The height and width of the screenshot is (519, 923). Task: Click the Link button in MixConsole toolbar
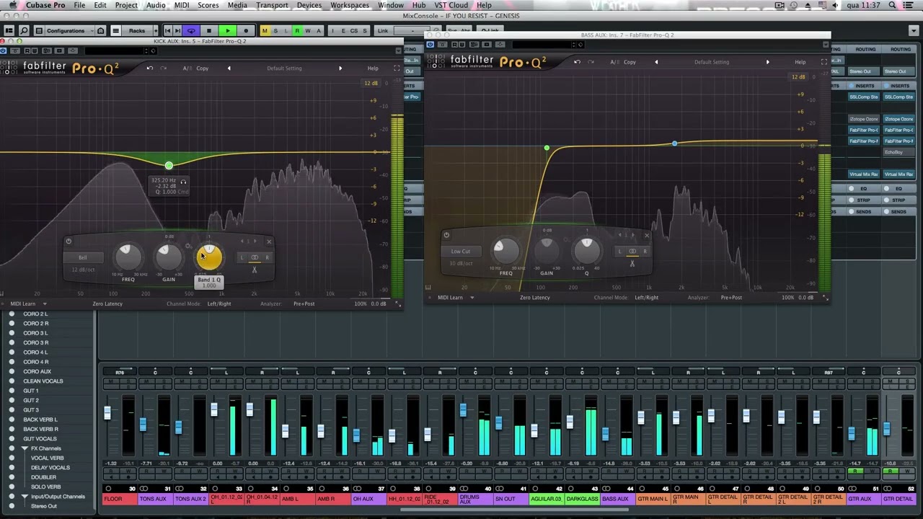point(383,31)
